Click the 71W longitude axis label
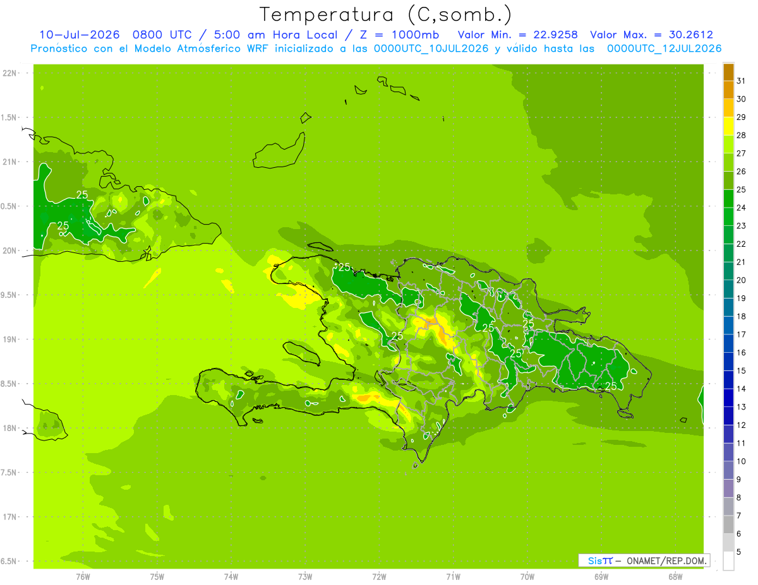Image resolution: width=758 pixels, height=585 pixels. coord(453,577)
